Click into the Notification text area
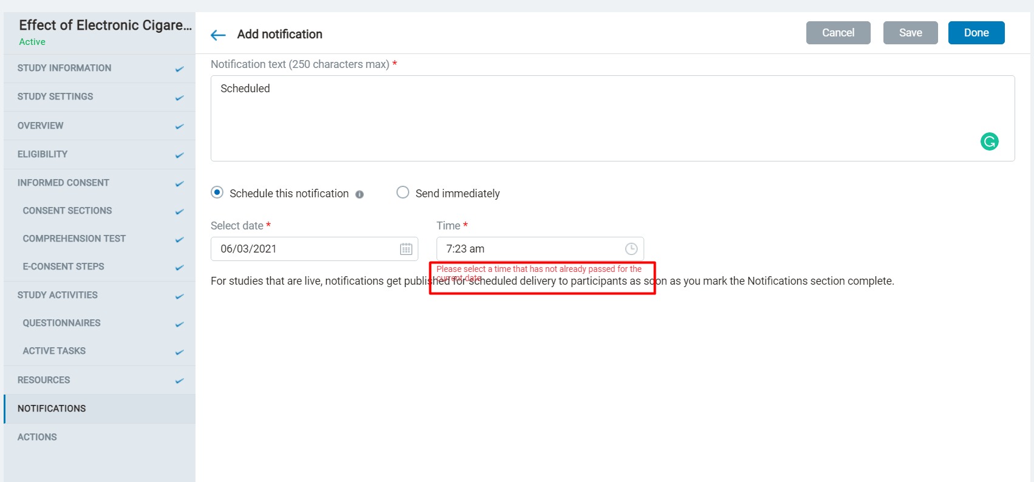Viewport: 1034px width, 482px height. [x=613, y=118]
